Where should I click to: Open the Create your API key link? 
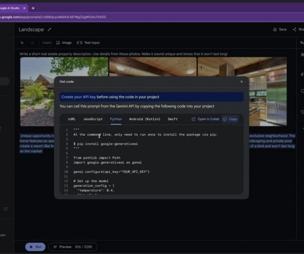pos(79,97)
